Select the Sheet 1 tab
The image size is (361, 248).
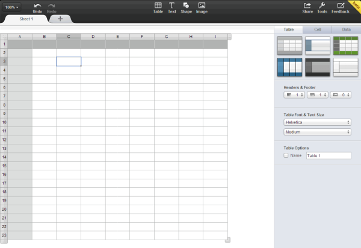(x=26, y=19)
